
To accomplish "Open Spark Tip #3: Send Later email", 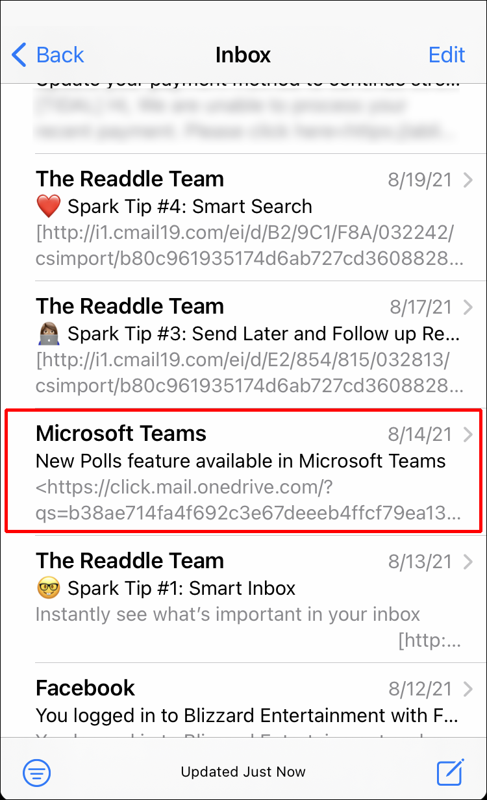I will [263, 334].
